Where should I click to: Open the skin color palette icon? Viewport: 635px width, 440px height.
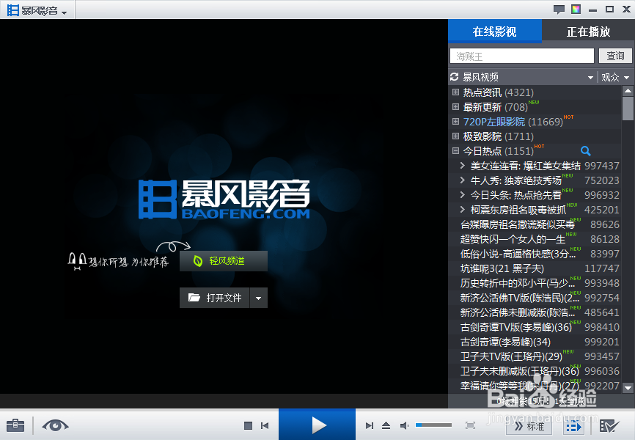[576, 10]
